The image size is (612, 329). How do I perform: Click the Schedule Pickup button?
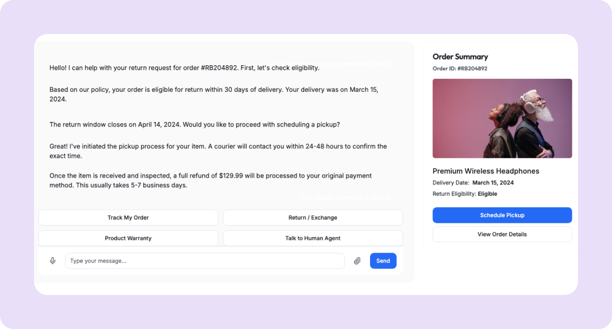click(502, 216)
